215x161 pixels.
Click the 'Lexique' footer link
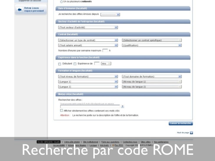click(x=93, y=145)
